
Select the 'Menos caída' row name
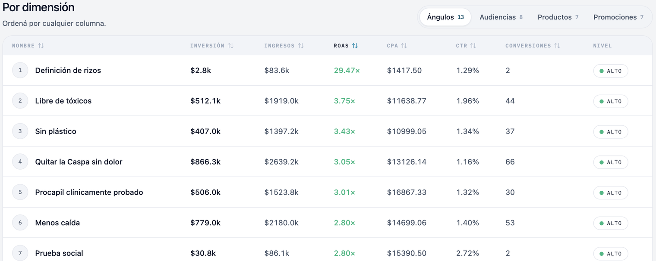(57, 223)
